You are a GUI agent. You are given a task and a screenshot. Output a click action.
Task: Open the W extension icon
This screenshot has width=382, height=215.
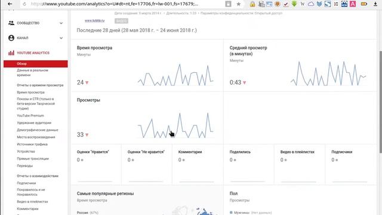(303, 4)
